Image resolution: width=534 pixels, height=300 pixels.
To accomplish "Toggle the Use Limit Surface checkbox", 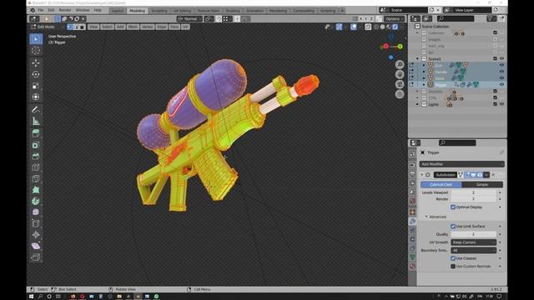I will coord(453,226).
